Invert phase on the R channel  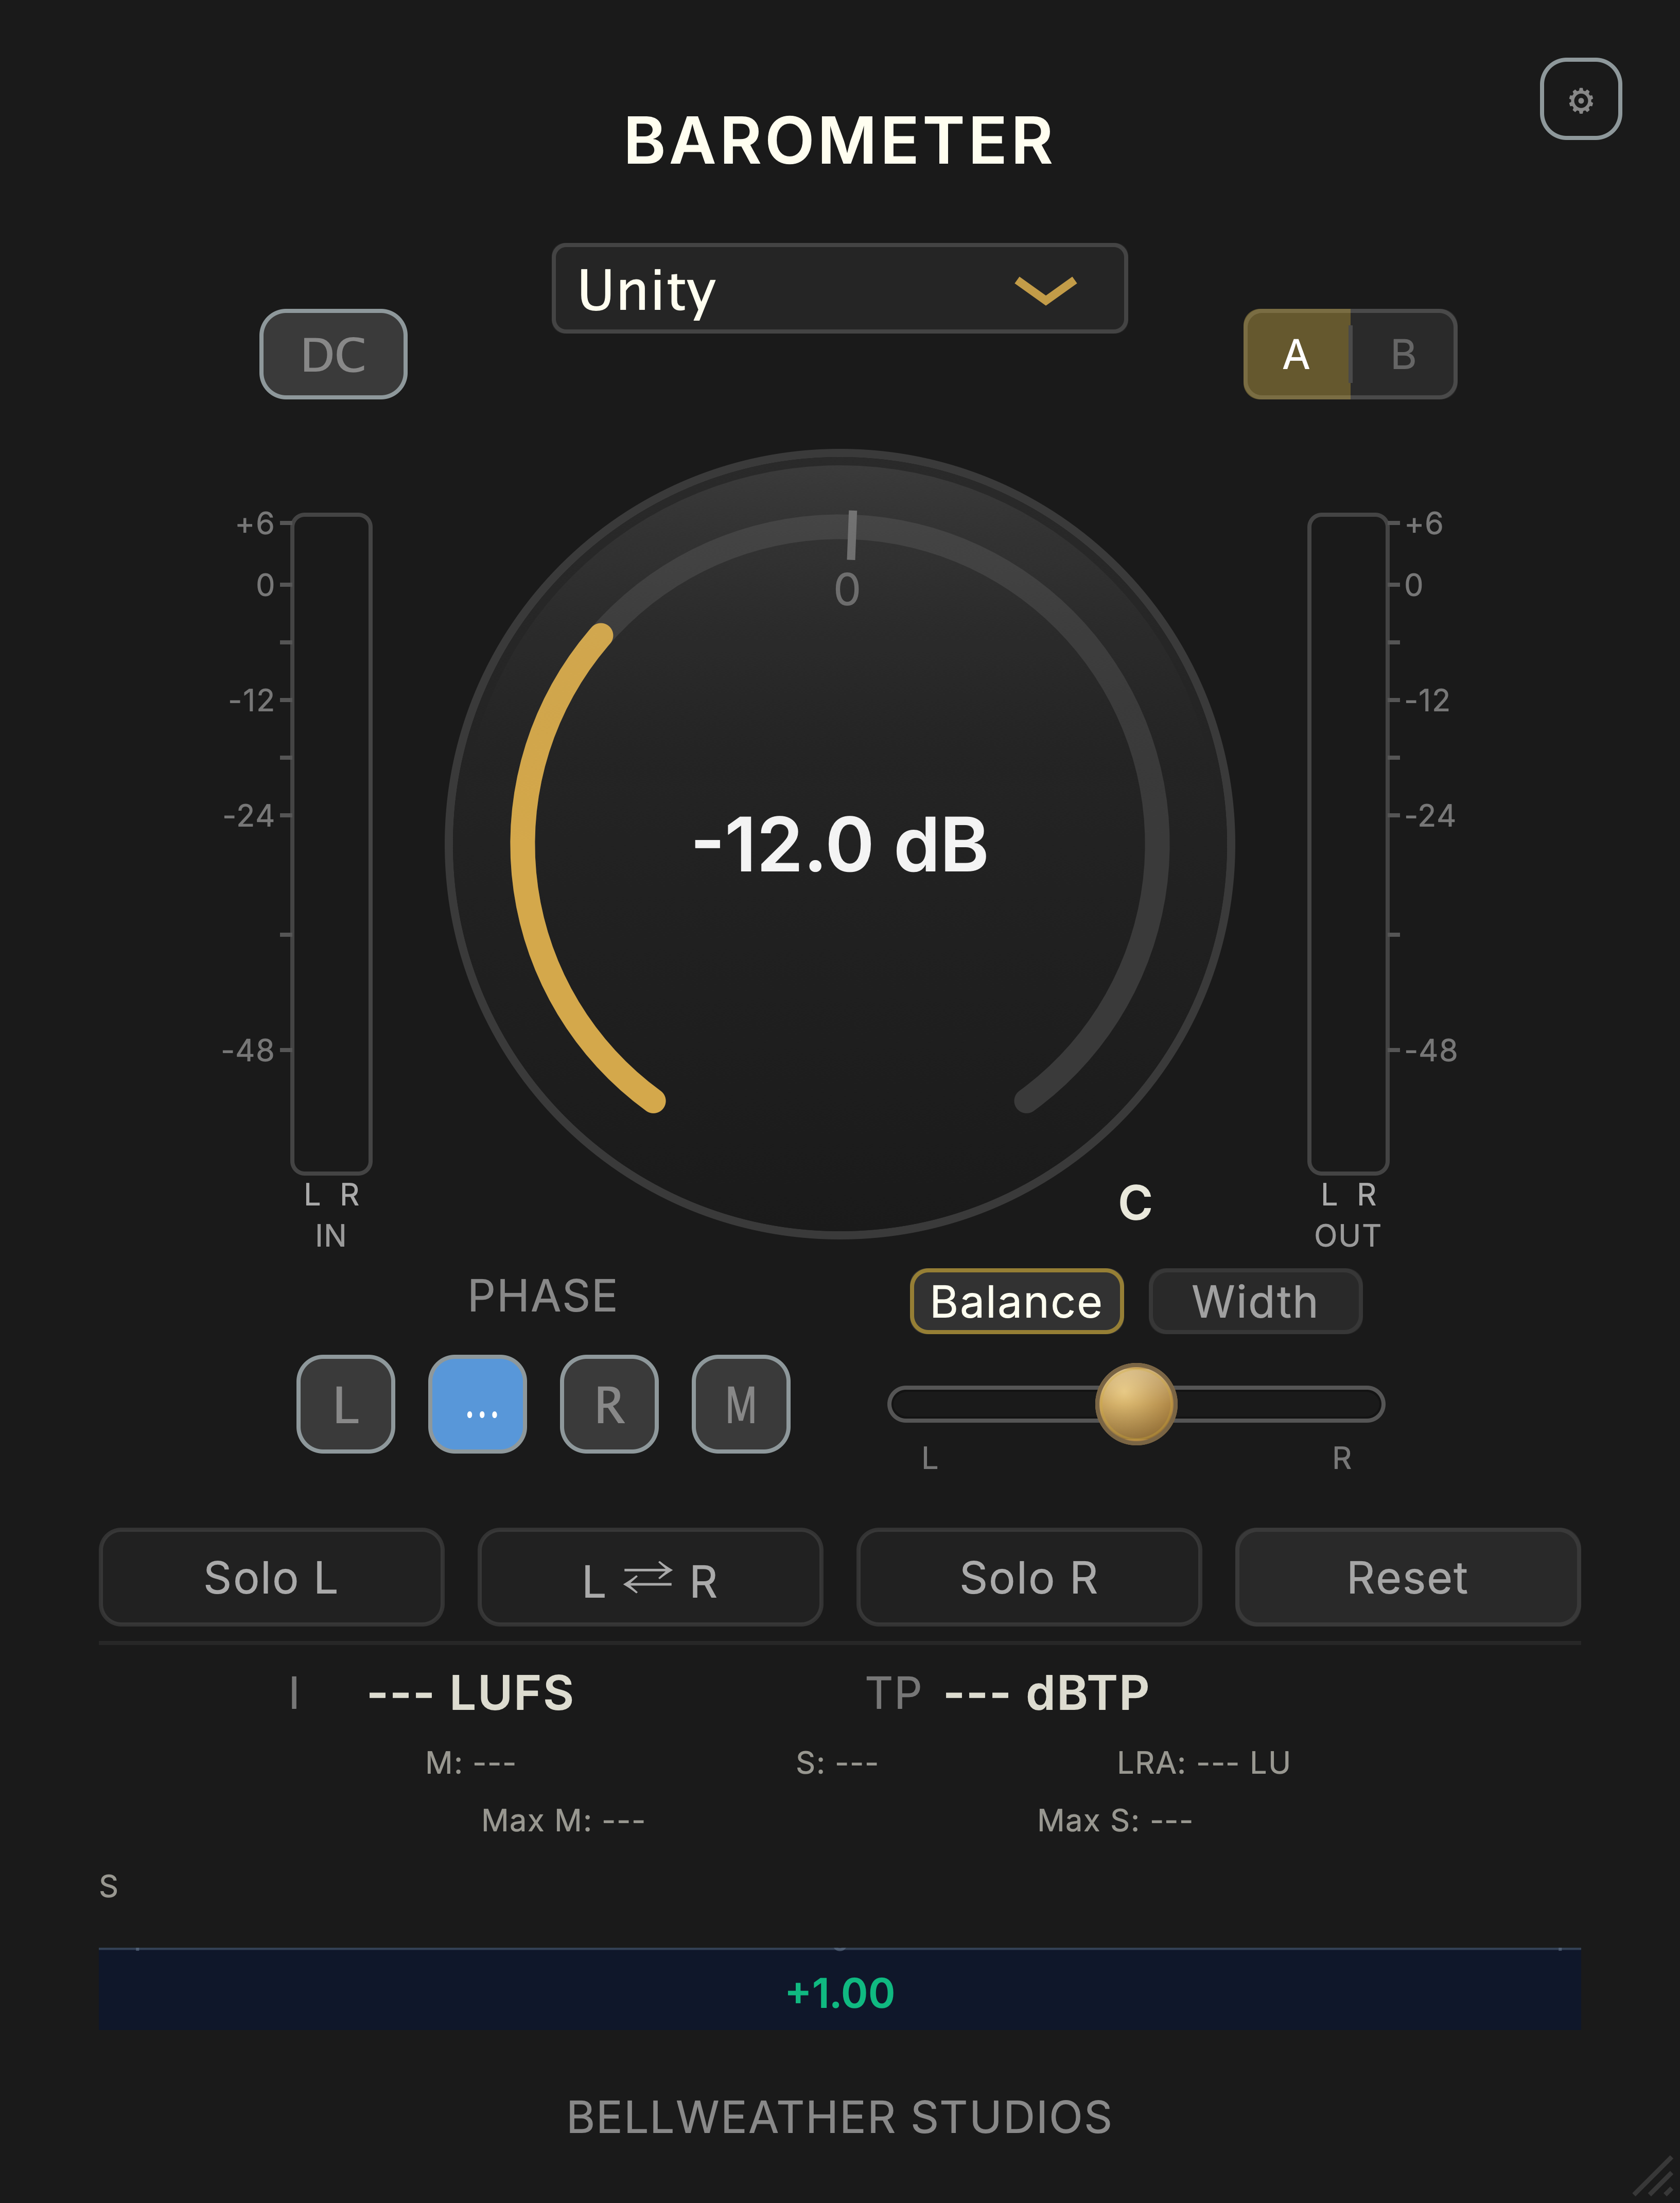pos(609,1404)
